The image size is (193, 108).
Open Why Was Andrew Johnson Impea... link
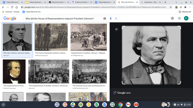pyautogui.click(x=17, y=53)
